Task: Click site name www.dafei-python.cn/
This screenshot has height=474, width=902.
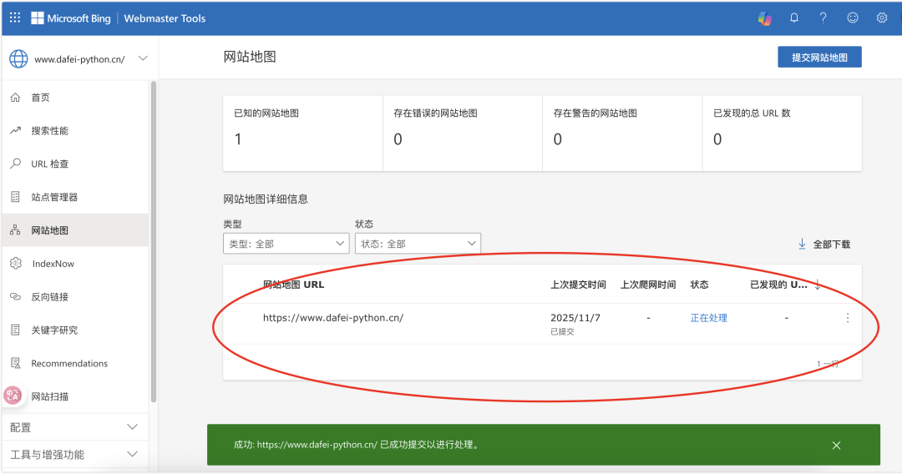Action: pyautogui.click(x=79, y=59)
